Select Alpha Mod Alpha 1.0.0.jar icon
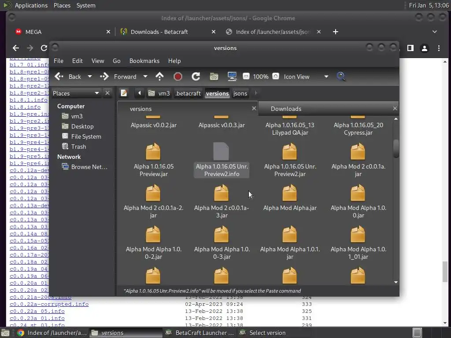Viewport: 451px width, 338px height. 358,193
